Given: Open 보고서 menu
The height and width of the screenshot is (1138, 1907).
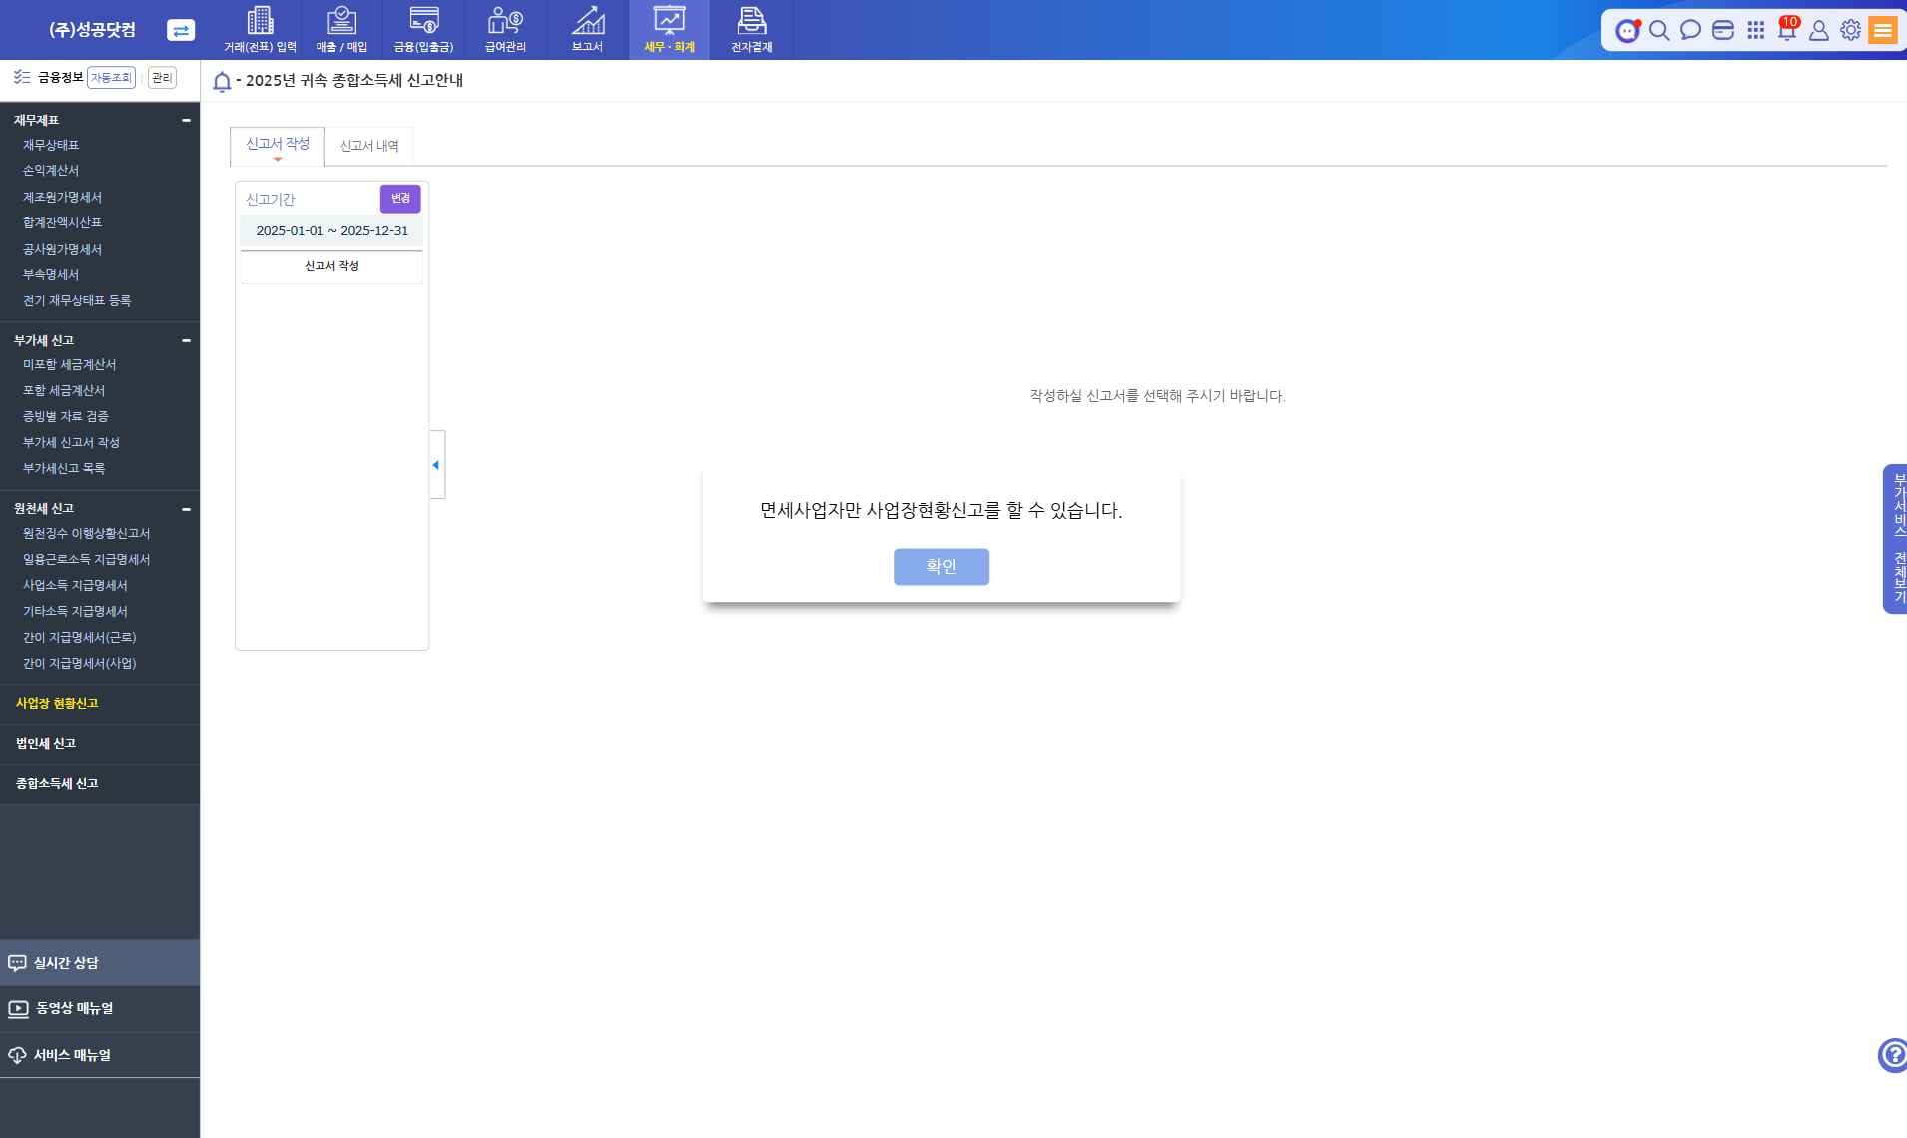Looking at the screenshot, I should click(587, 30).
